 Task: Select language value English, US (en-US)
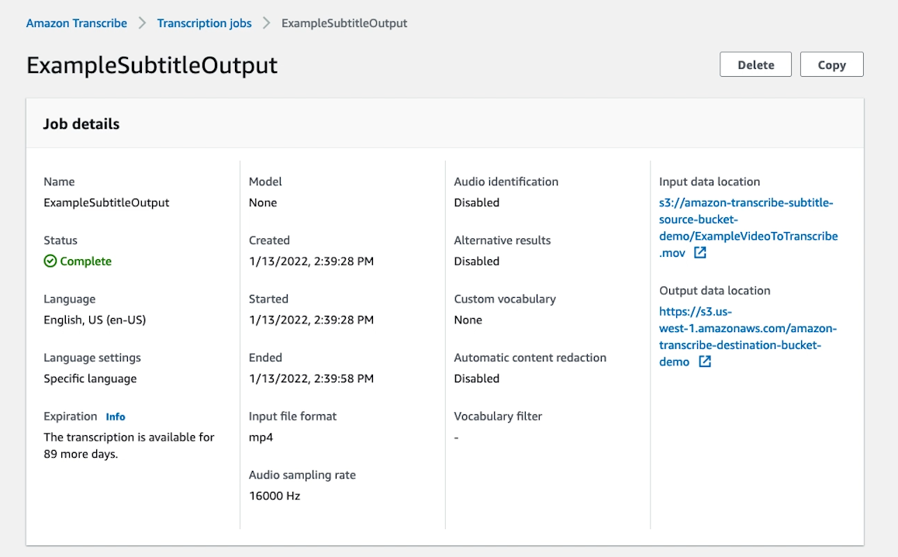[95, 320]
